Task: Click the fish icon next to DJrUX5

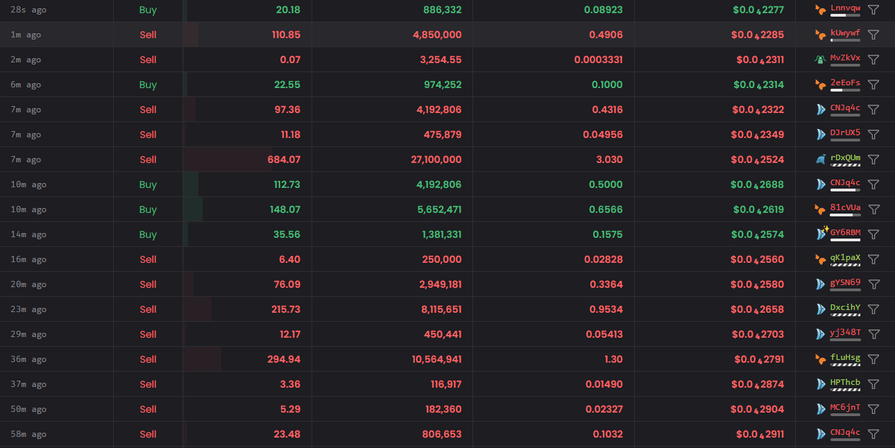Action: (821, 135)
